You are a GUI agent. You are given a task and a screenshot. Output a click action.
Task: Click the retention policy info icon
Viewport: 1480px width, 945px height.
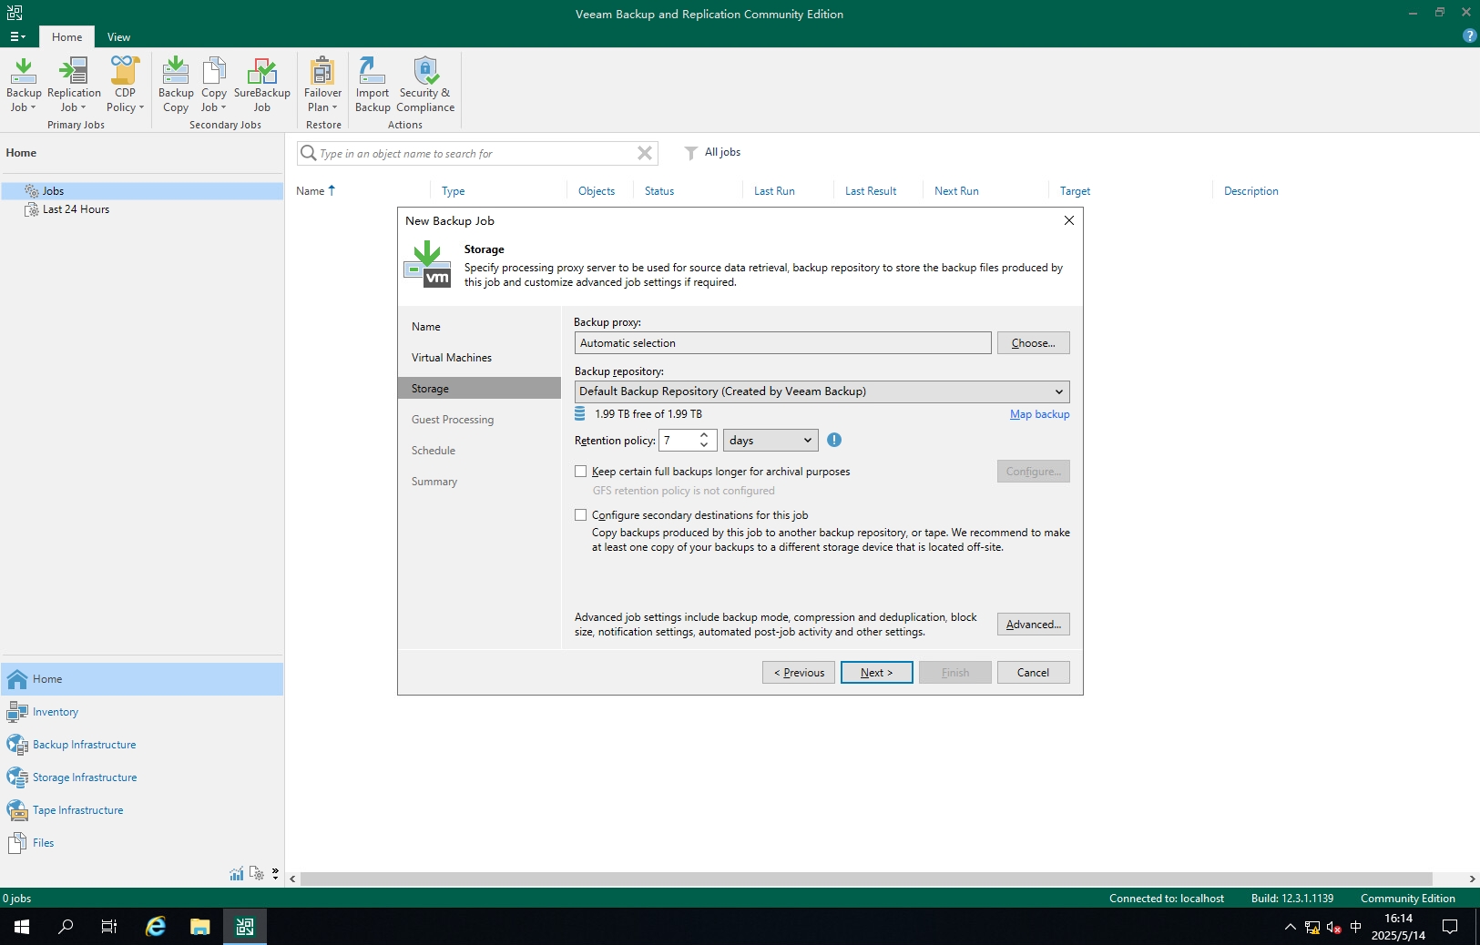click(x=834, y=441)
